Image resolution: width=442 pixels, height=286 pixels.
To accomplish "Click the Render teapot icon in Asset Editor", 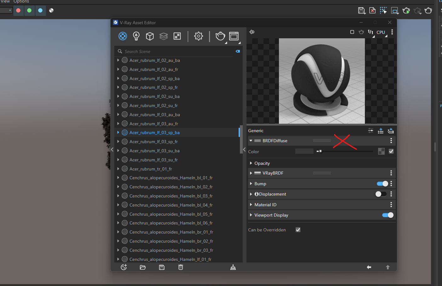I will coord(220,36).
